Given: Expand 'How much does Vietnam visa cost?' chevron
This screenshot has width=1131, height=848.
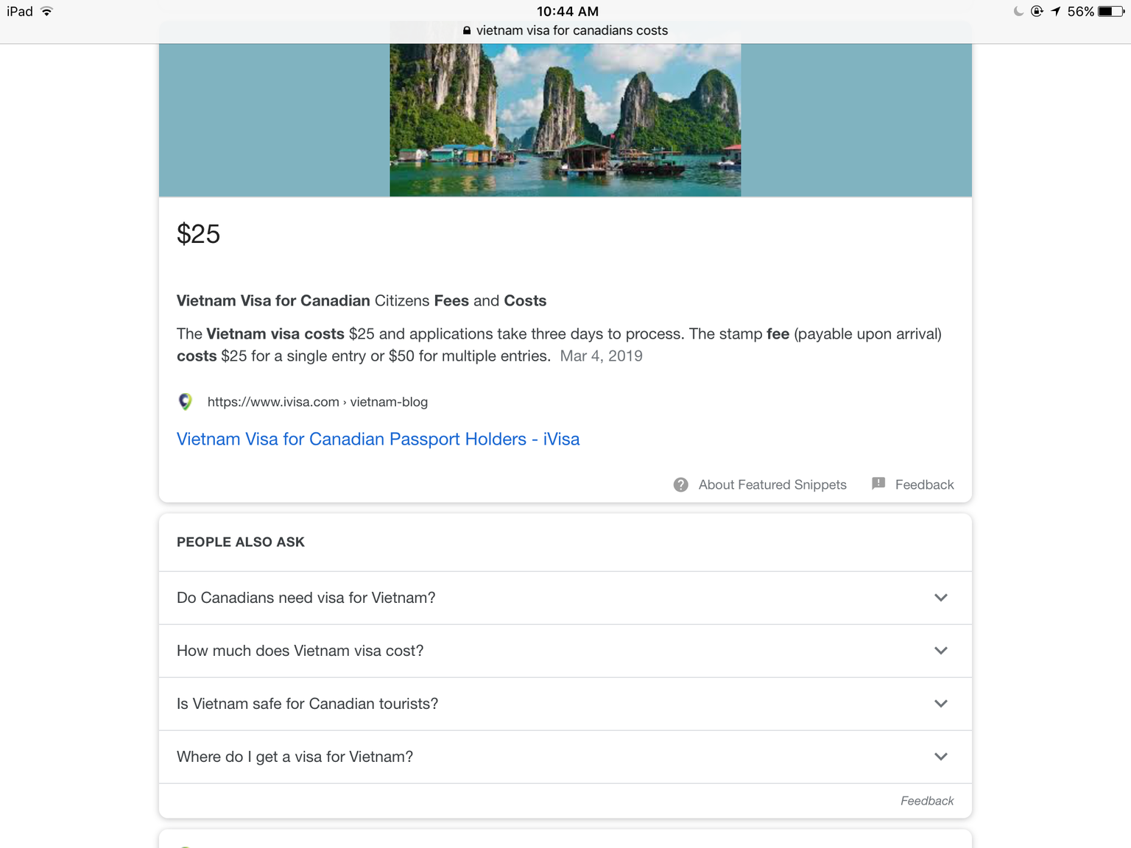Looking at the screenshot, I should (x=940, y=651).
